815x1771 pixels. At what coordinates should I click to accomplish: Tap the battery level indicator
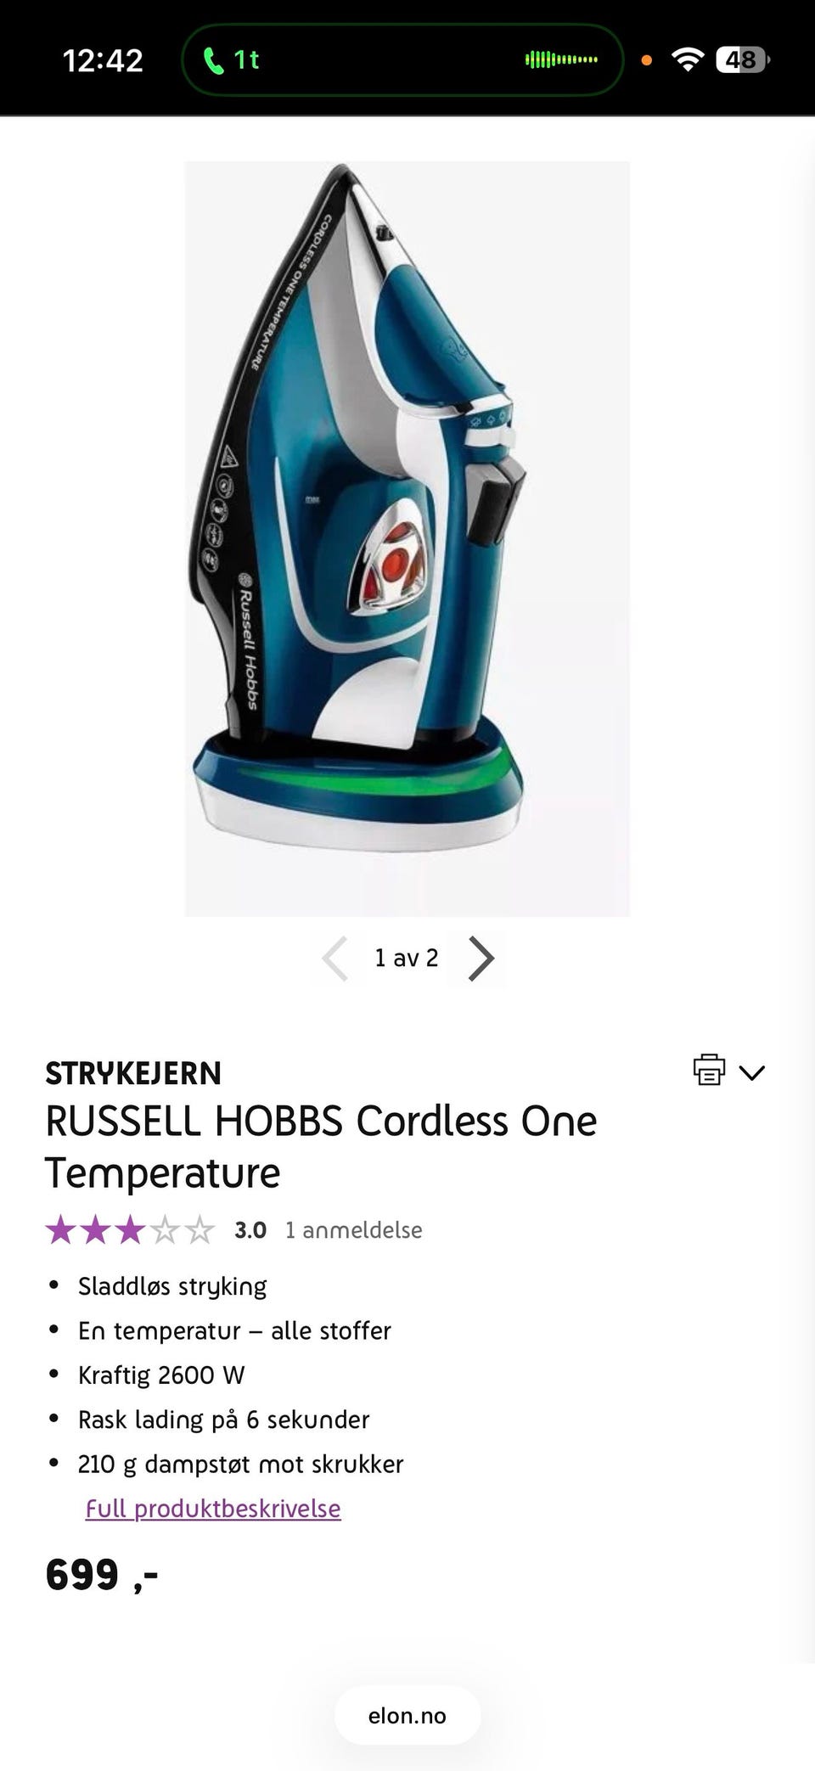coord(743,59)
